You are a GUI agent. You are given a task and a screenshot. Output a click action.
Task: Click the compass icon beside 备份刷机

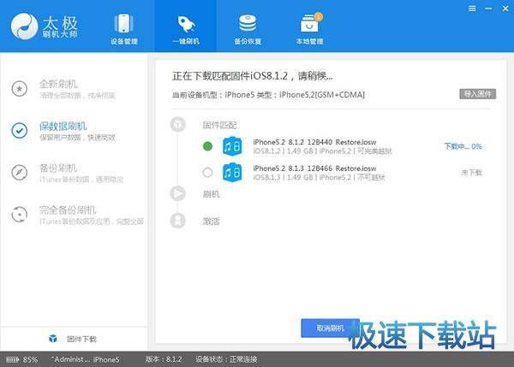point(20,173)
